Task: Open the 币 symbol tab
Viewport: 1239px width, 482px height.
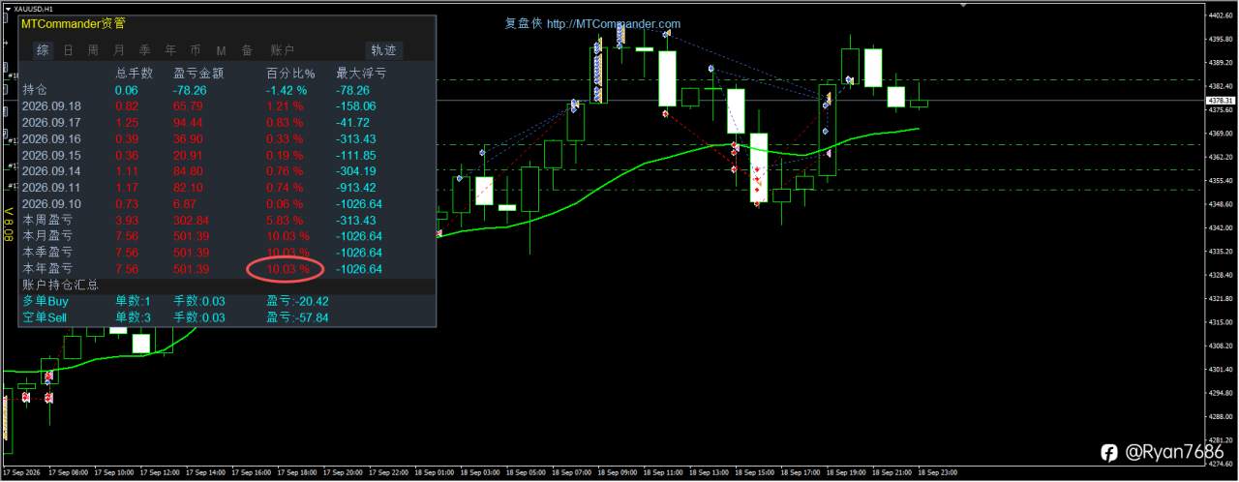Action: [196, 50]
